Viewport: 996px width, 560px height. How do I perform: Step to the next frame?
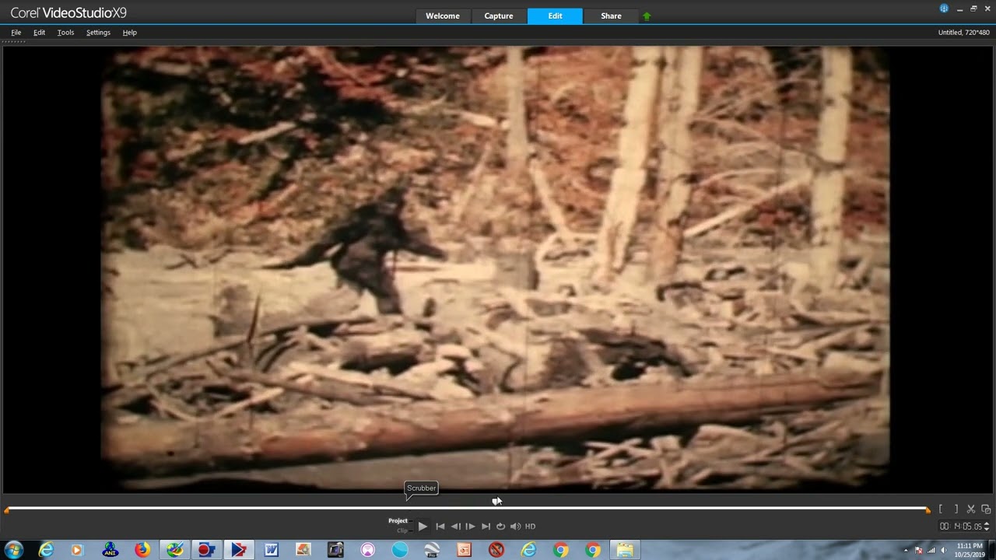pyautogui.click(x=470, y=527)
